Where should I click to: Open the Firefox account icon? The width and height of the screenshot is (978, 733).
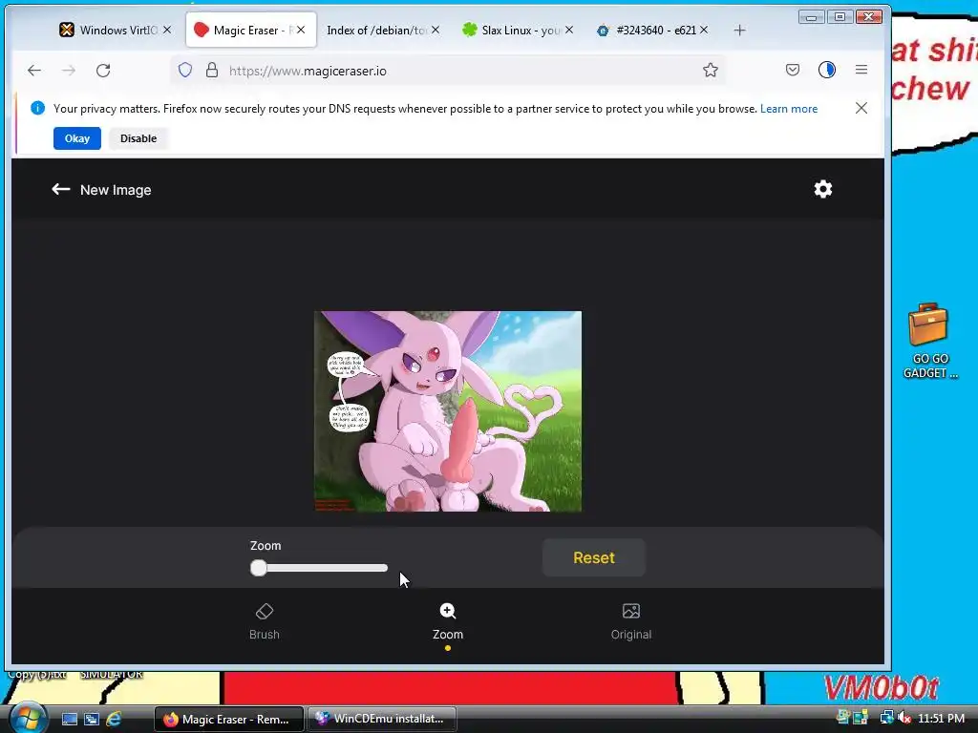coord(826,70)
